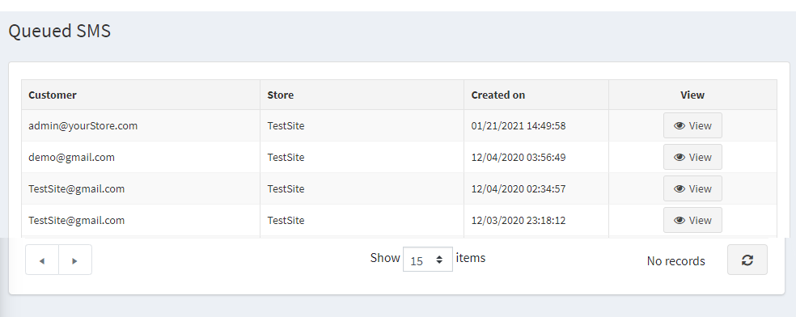View the admin@yourStore.com queued SMS
796x317 pixels.
point(692,126)
